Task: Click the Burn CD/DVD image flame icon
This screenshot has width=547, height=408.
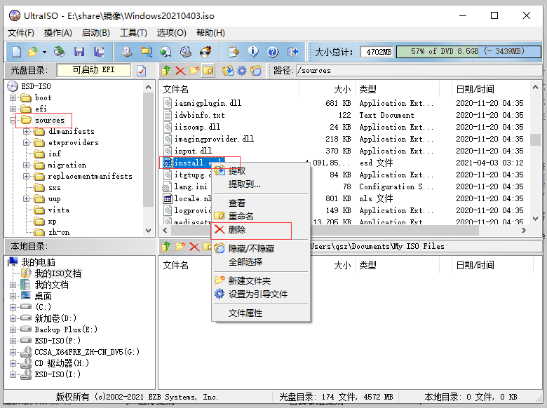Action: click(x=205, y=52)
